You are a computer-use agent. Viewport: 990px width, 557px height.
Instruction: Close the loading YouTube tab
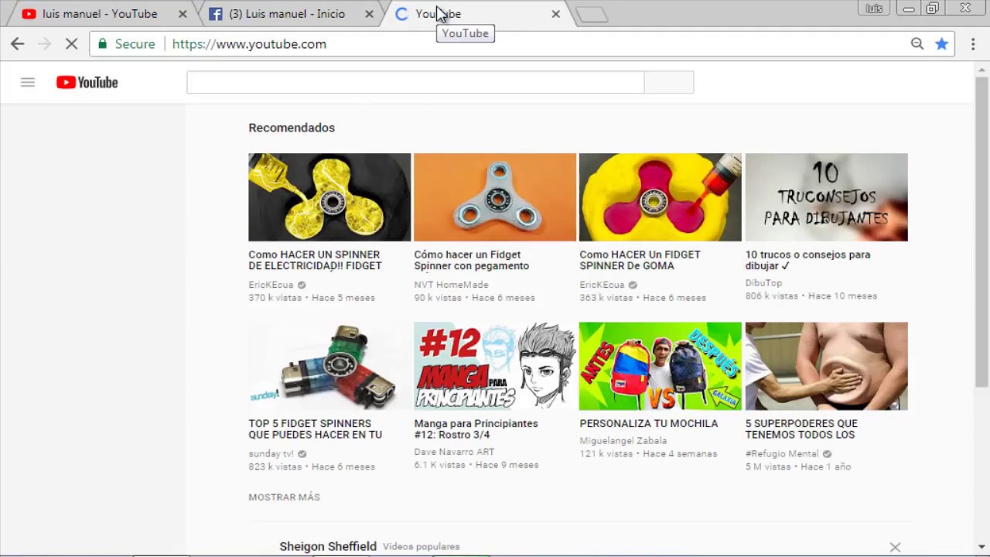coord(555,14)
